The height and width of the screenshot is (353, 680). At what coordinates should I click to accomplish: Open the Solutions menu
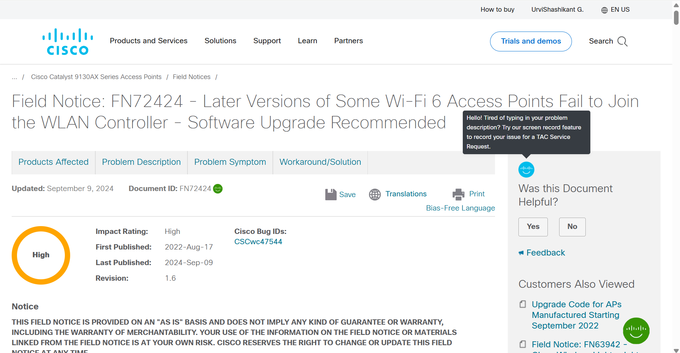pos(220,41)
